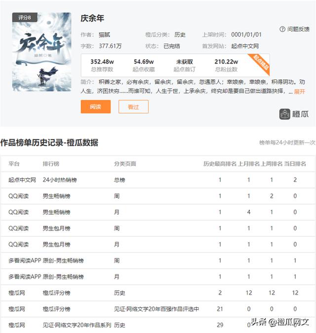
Task: Click 当日排名 value 2 in 24小时热销榜 row
Action: pyautogui.click(x=295, y=180)
